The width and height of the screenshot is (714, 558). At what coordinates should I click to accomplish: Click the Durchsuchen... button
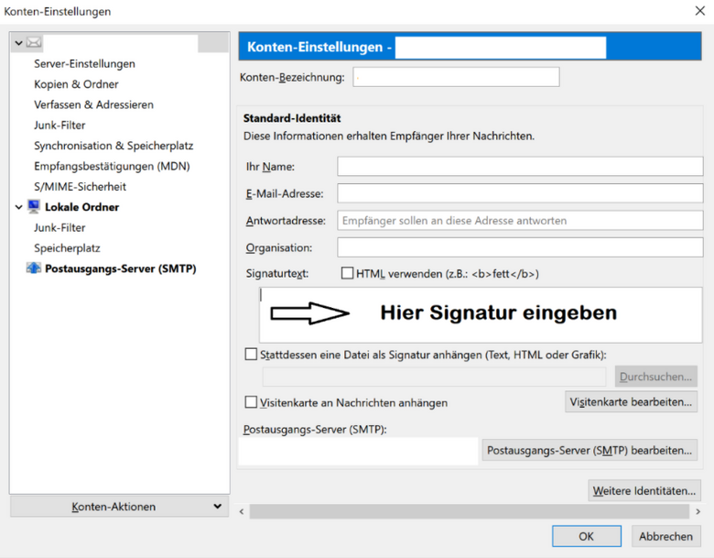(655, 377)
